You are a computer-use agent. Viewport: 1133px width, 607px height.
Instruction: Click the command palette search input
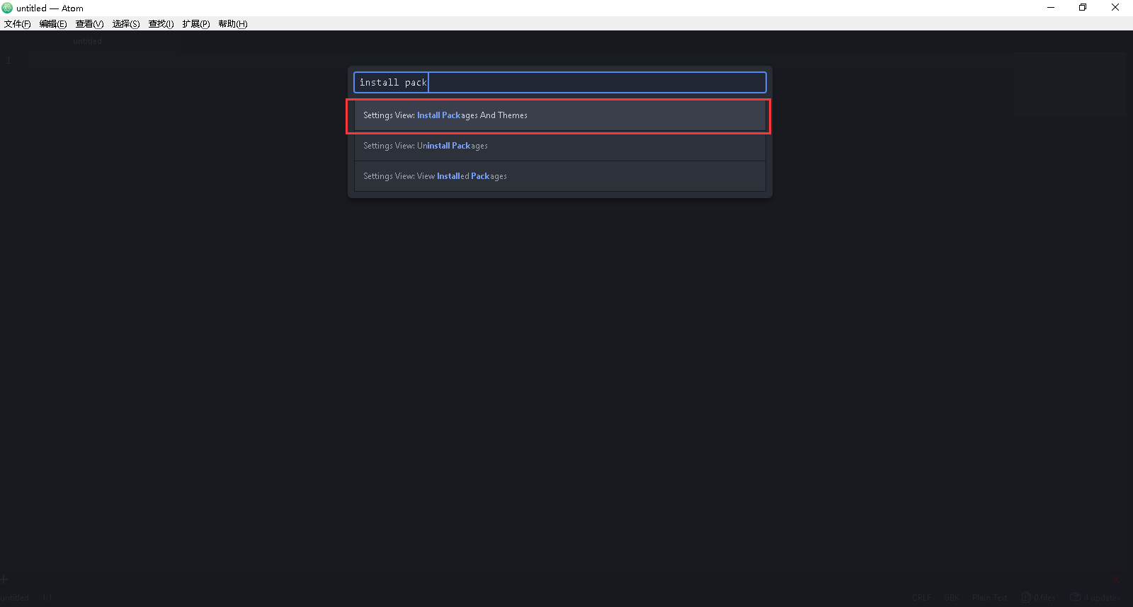[559, 83]
